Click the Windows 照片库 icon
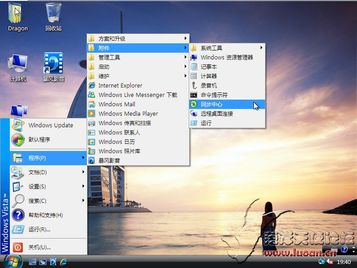 coord(91,151)
